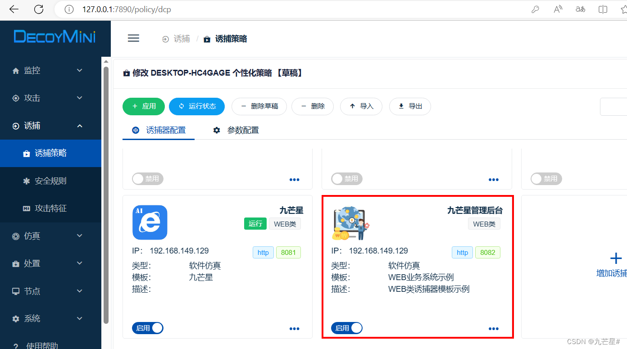
Task: Enable the middle 禁用 toggle switch
Action: click(347, 179)
